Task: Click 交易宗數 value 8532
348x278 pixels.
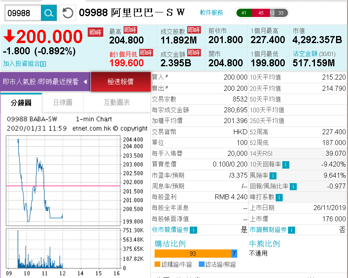Action: click(240, 99)
